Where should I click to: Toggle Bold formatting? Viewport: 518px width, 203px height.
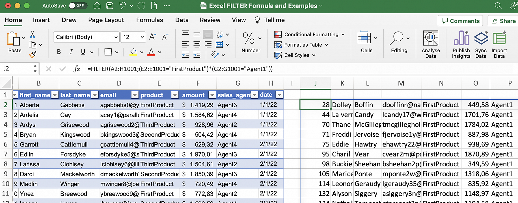59,52
